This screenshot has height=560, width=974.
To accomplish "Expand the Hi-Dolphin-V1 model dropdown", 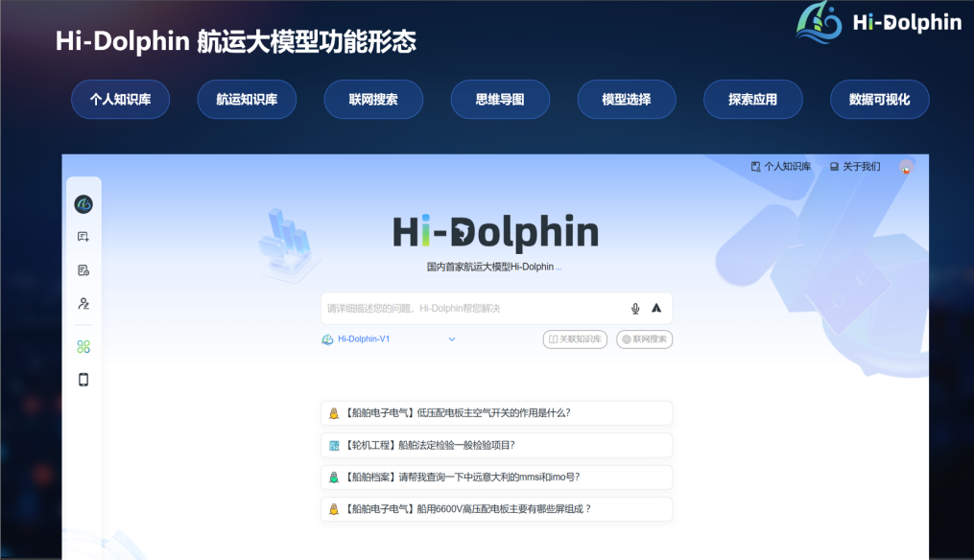I will click(x=452, y=339).
